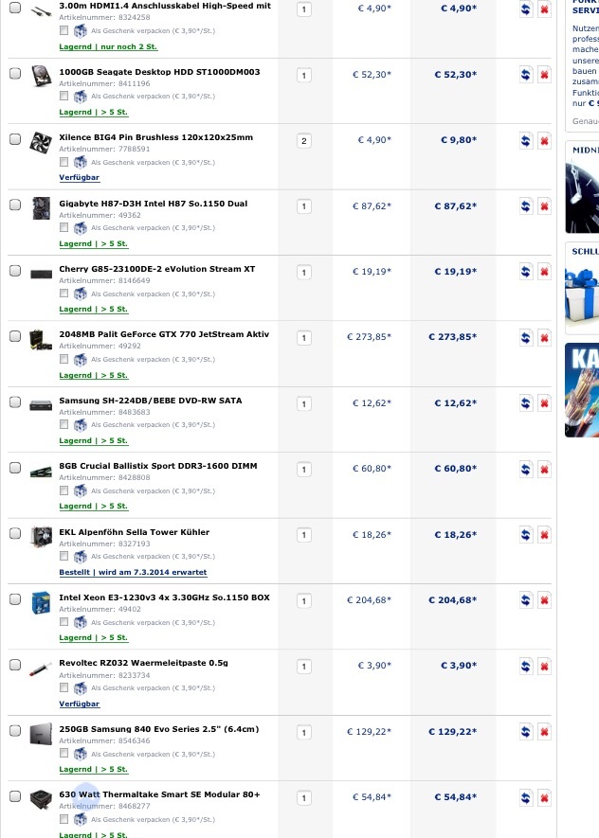Screen dimensions: 599x838
Task: Click quantity field of Xilence BIG4 fan
Action: 304,141
